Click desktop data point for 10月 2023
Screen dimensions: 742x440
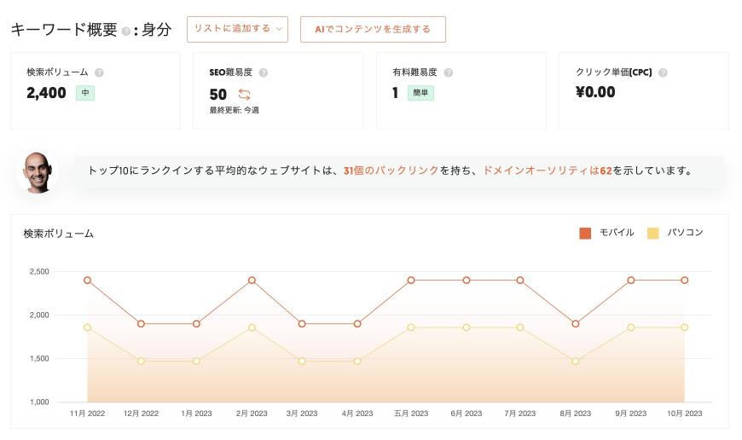click(685, 327)
